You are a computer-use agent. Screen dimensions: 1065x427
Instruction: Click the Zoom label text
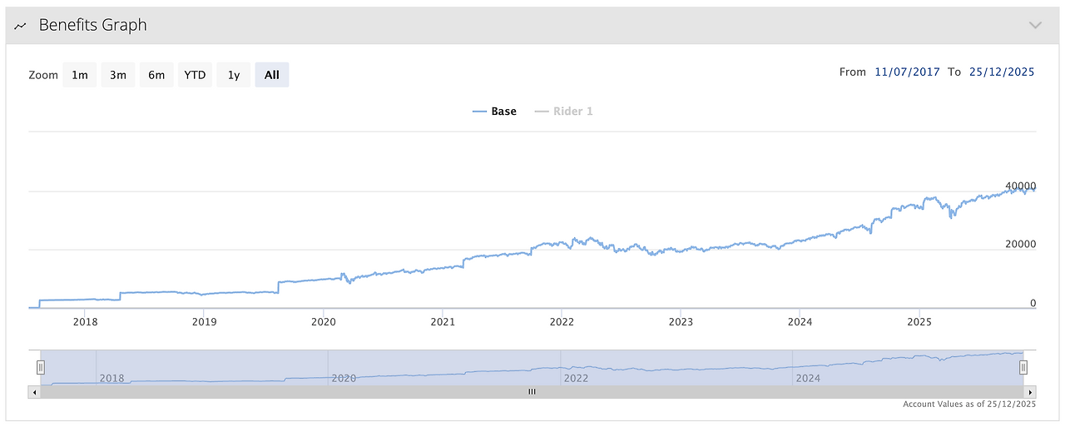coord(43,75)
